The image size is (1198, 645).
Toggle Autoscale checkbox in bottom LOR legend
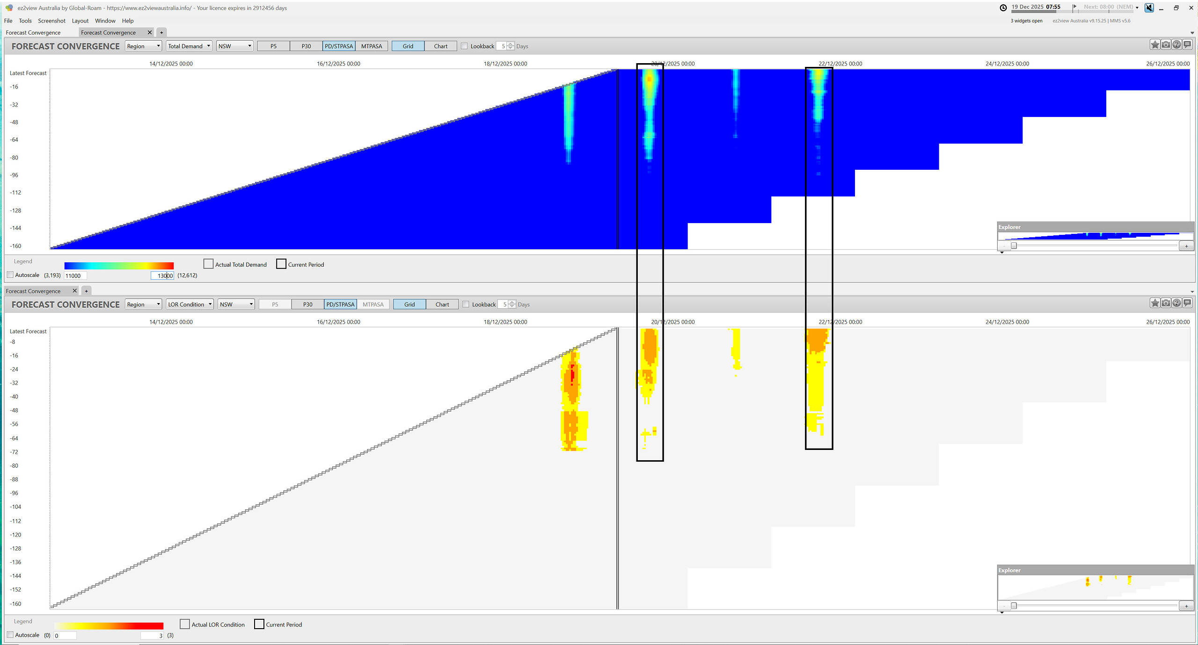tap(10, 635)
